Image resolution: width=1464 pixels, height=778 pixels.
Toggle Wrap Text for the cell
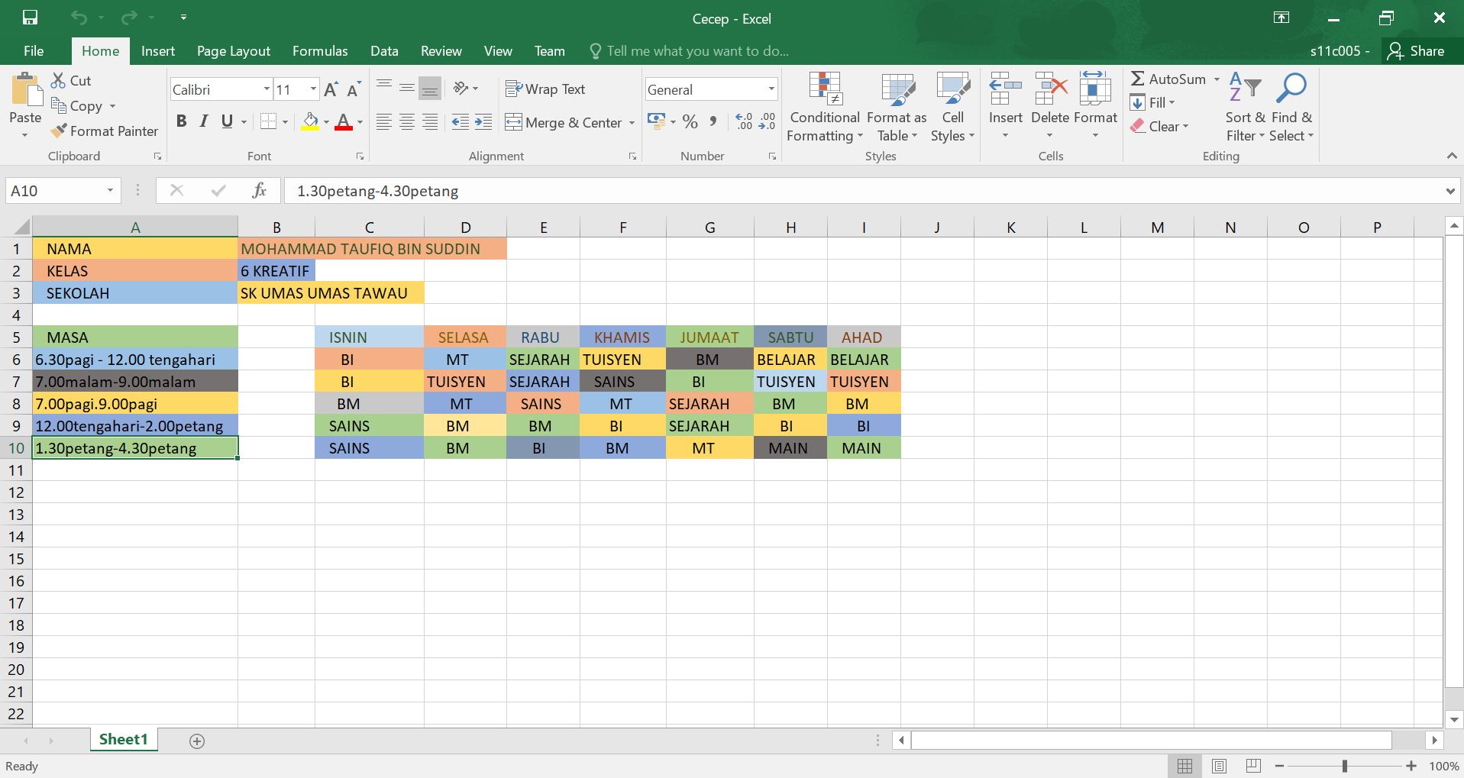(x=545, y=89)
